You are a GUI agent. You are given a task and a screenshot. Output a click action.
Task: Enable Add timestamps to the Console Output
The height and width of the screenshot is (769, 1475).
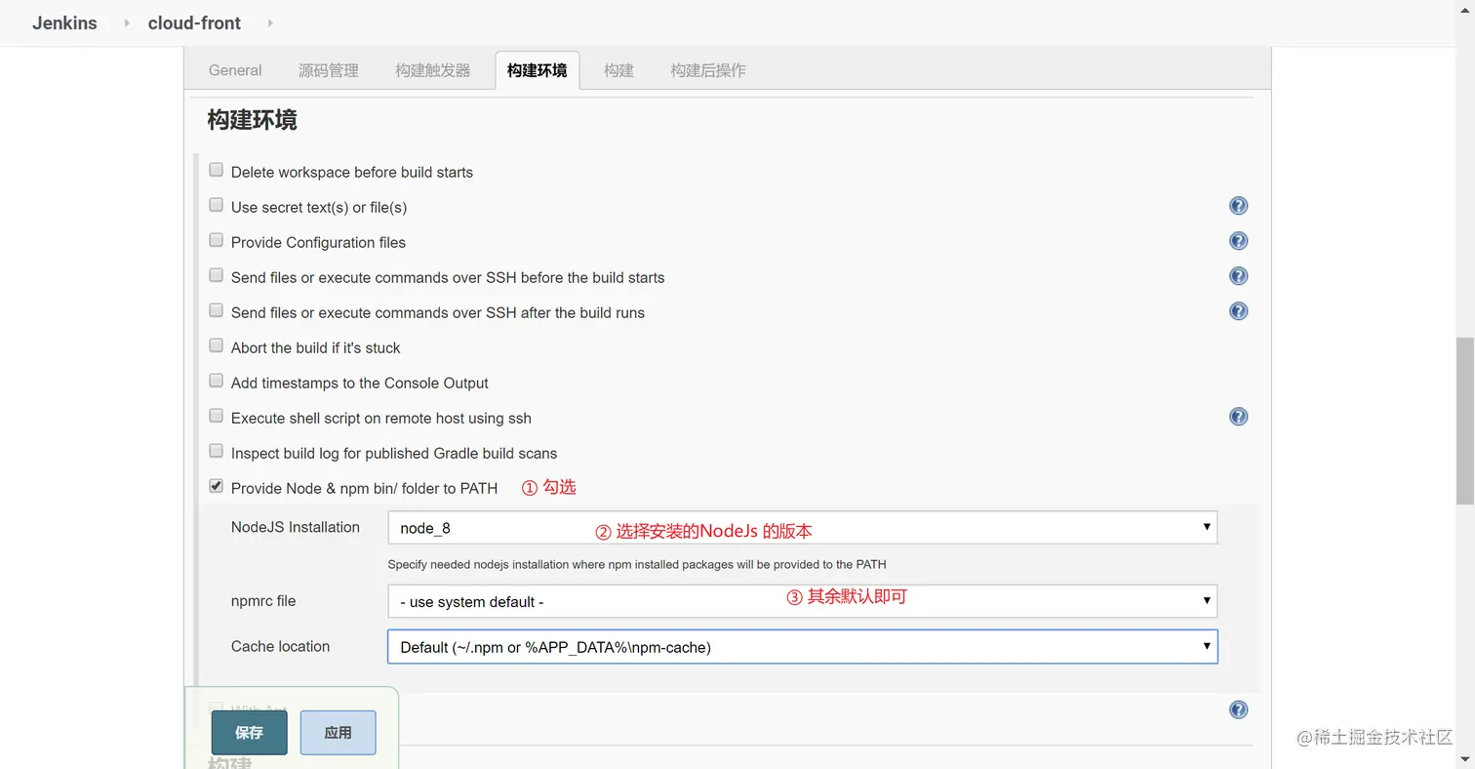pyautogui.click(x=217, y=381)
